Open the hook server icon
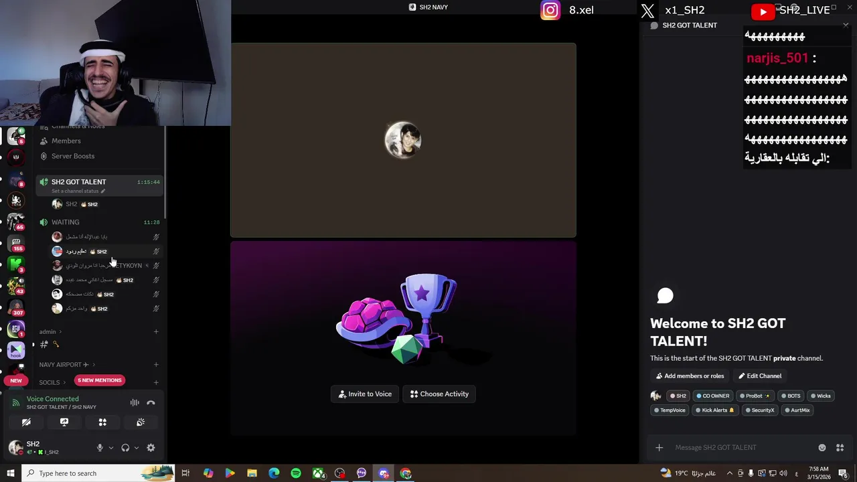The height and width of the screenshot is (482, 857). tap(16, 349)
